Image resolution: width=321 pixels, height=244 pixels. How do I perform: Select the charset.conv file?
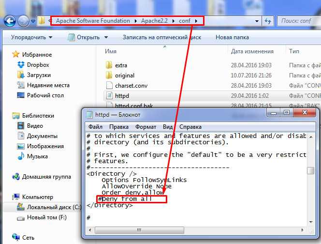(x=131, y=86)
